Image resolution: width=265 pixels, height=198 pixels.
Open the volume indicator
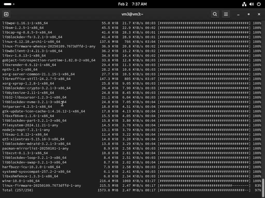(252, 4)
